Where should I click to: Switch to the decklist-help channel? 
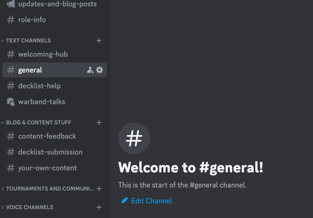click(x=39, y=86)
